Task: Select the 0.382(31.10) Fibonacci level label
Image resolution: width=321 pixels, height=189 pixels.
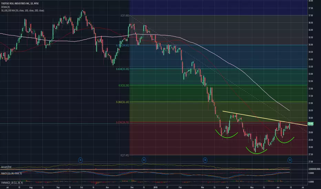Action: point(123,102)
